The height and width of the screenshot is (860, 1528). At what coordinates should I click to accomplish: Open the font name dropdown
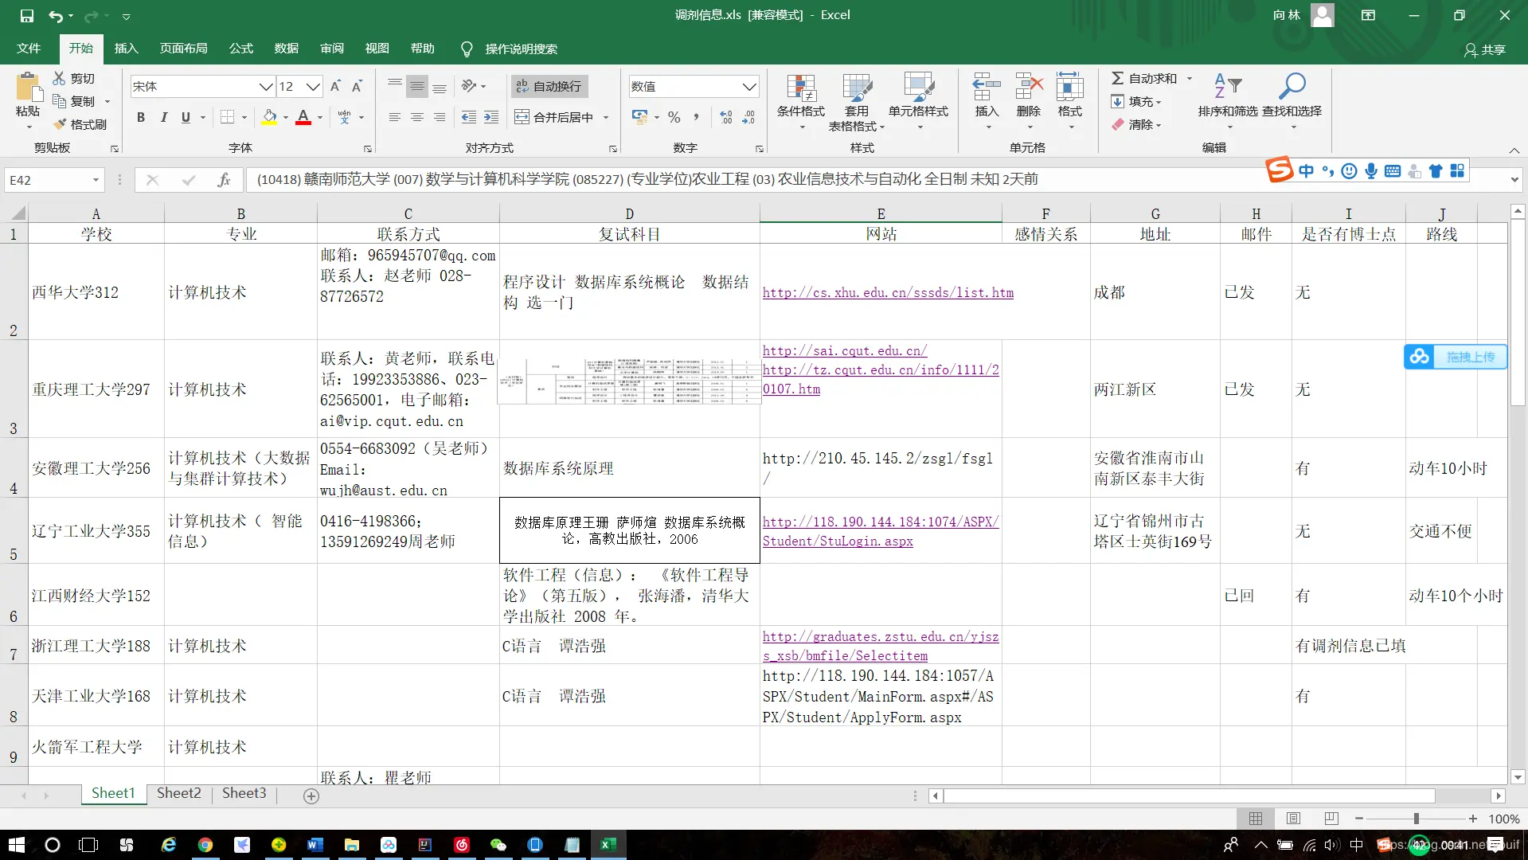coord(266,86)
